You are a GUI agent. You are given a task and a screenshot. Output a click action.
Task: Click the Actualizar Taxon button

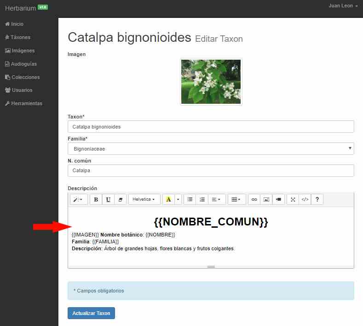tap(91, 313)
